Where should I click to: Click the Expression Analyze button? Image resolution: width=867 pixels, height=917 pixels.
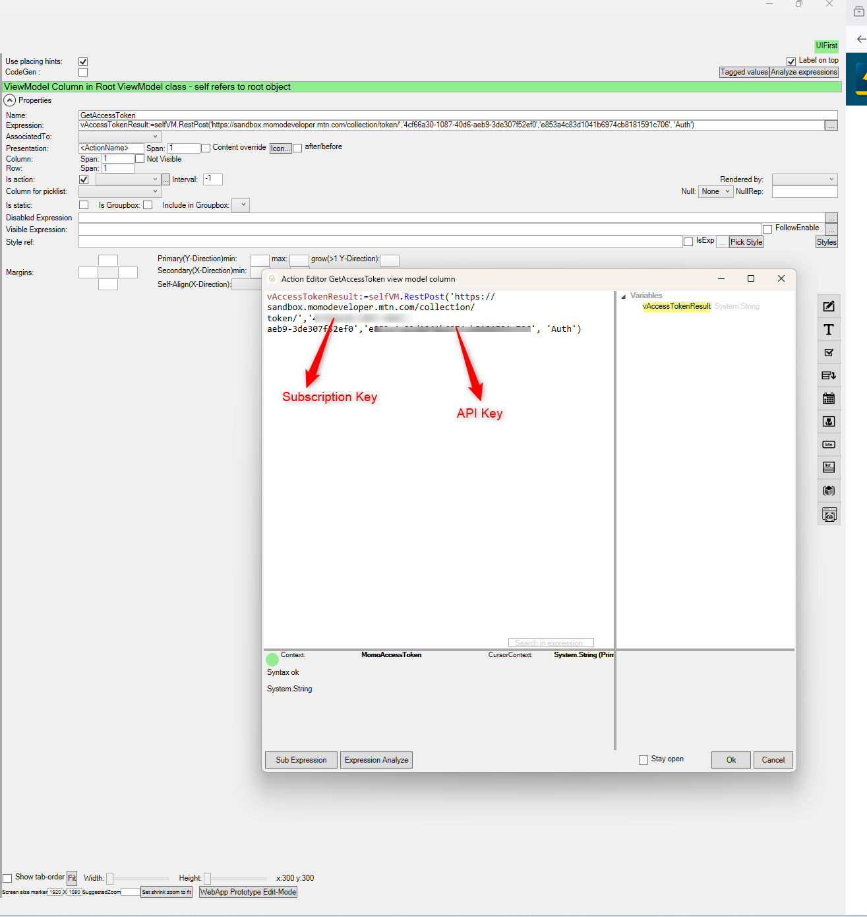point(376,760)
